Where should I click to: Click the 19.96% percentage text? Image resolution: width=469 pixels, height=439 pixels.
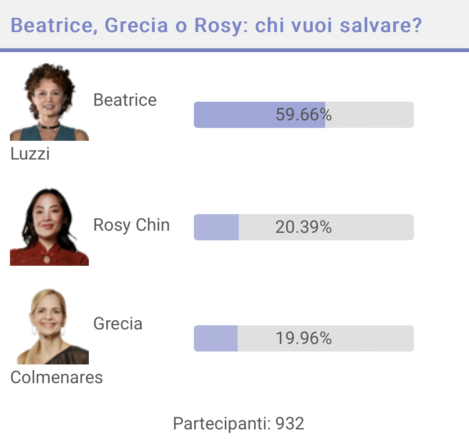point(304,338)
